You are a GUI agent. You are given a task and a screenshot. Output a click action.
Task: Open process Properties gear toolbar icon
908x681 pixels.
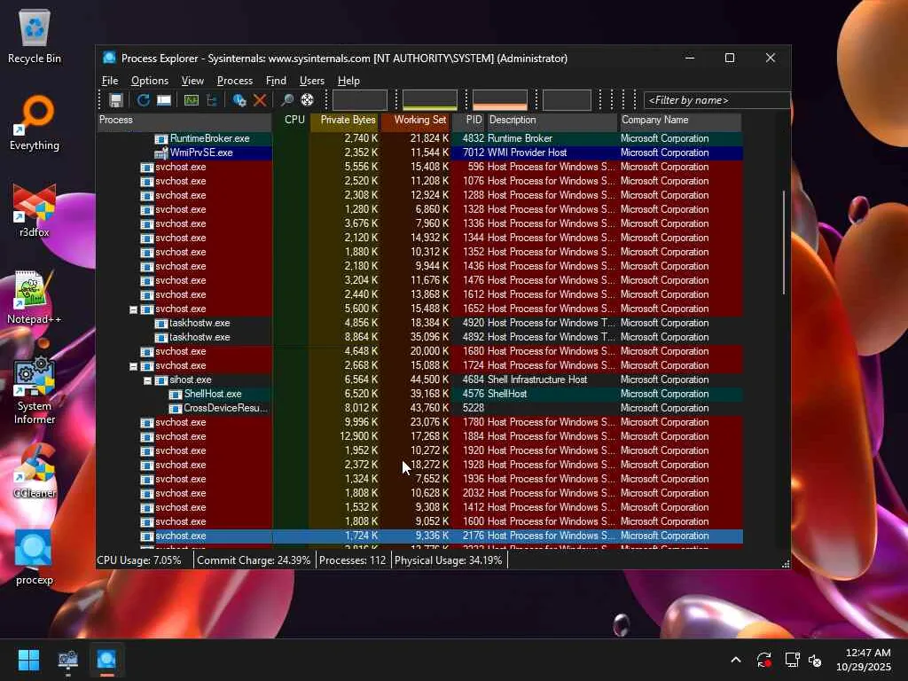point(239,100)
